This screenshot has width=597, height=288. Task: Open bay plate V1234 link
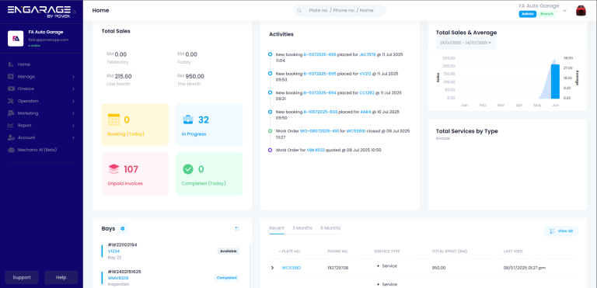click(x=113, y=251)
